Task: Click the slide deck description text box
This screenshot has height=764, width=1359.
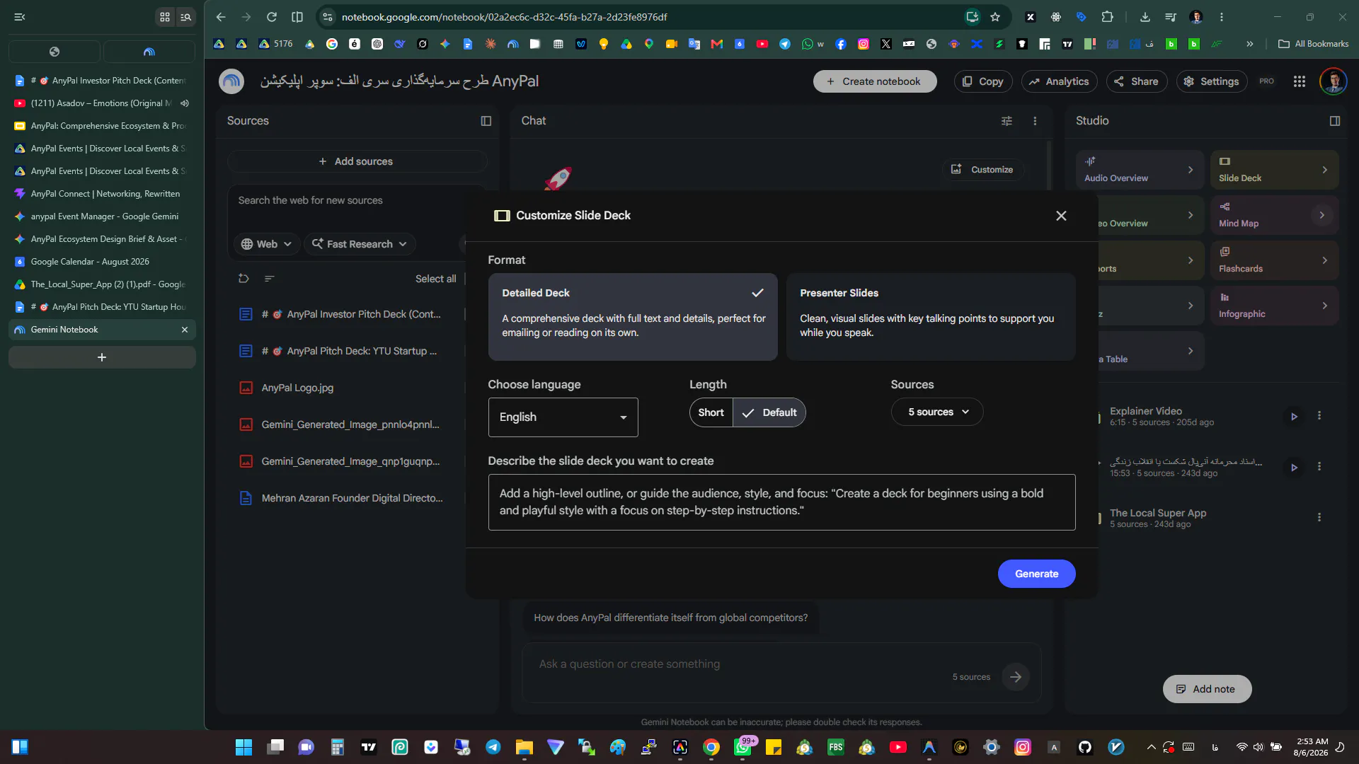Action: (781, 502)
